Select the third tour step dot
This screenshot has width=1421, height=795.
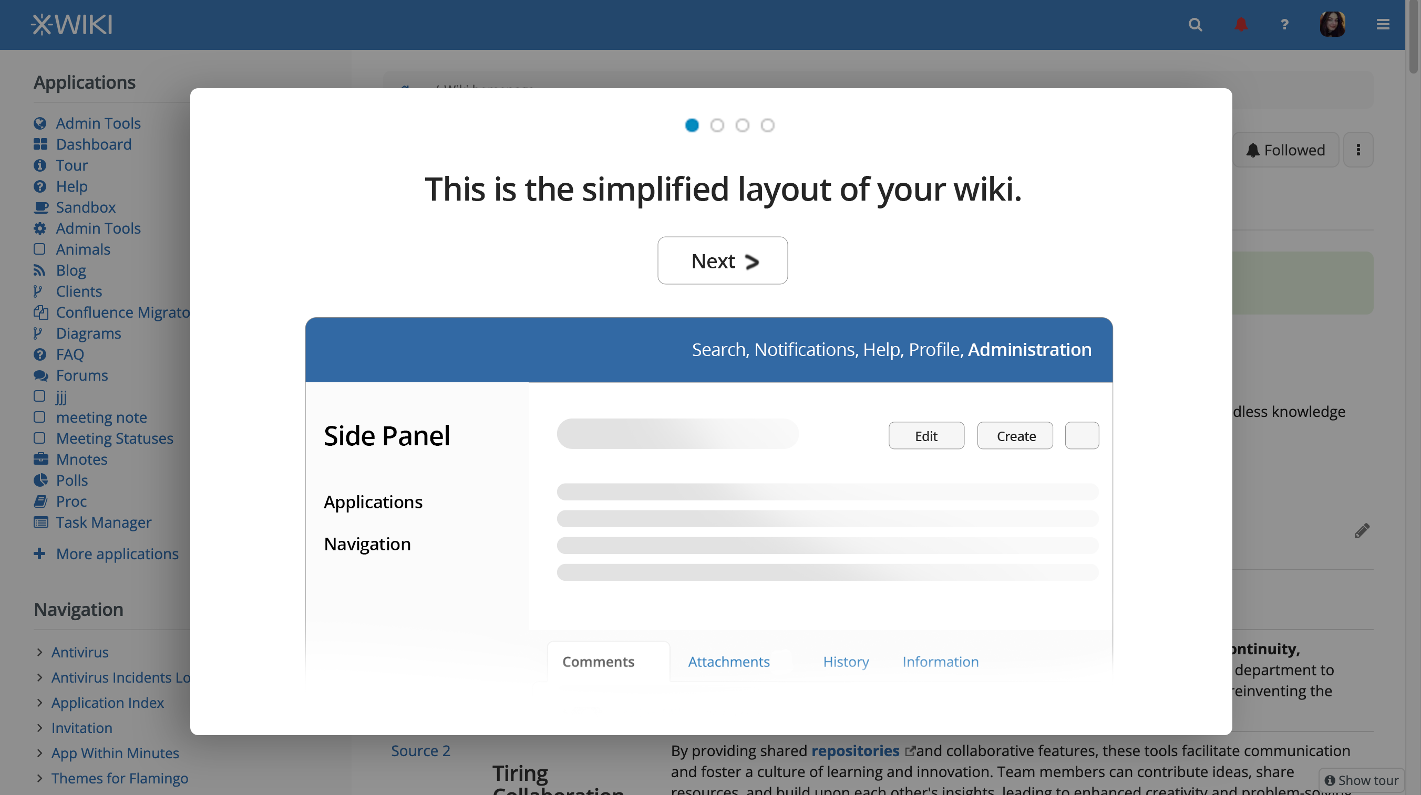pyautogui.click(x=742, y=125)
